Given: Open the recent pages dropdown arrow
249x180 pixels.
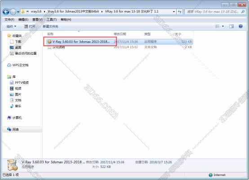Looking at the screenshot, I should 18,12.
